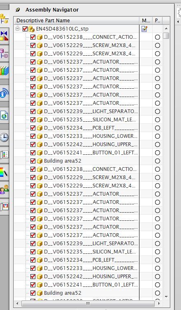The image size is (181, 310).
Task: Click part cube icon of lower HOUSING_UPPER row
Action: 39,277
